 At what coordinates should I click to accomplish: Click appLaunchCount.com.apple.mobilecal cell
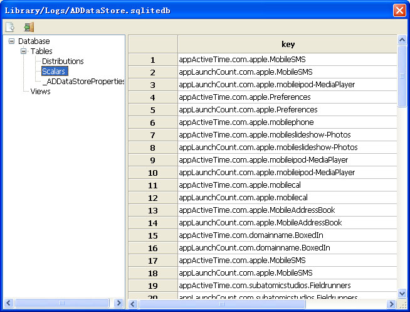pos(287,198)
